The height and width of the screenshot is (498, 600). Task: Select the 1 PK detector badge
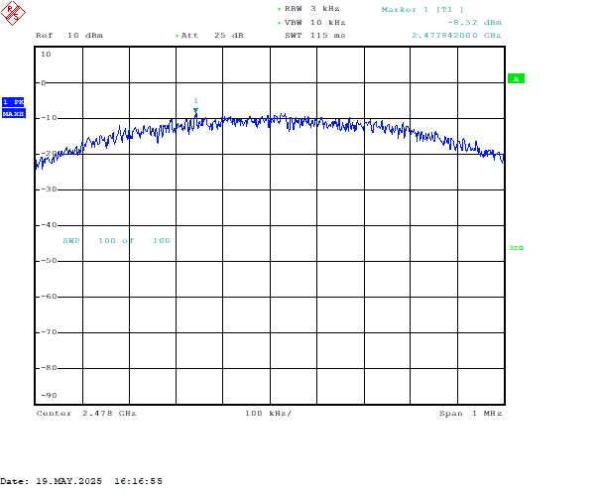[x=13, y=102]
